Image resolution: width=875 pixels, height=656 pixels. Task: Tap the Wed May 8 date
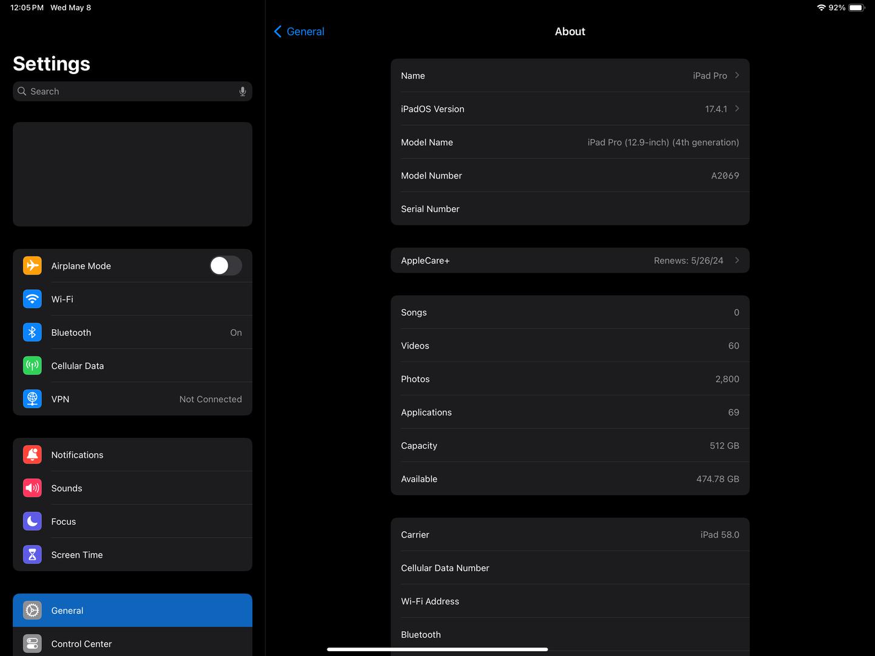[x=70, y=7]
